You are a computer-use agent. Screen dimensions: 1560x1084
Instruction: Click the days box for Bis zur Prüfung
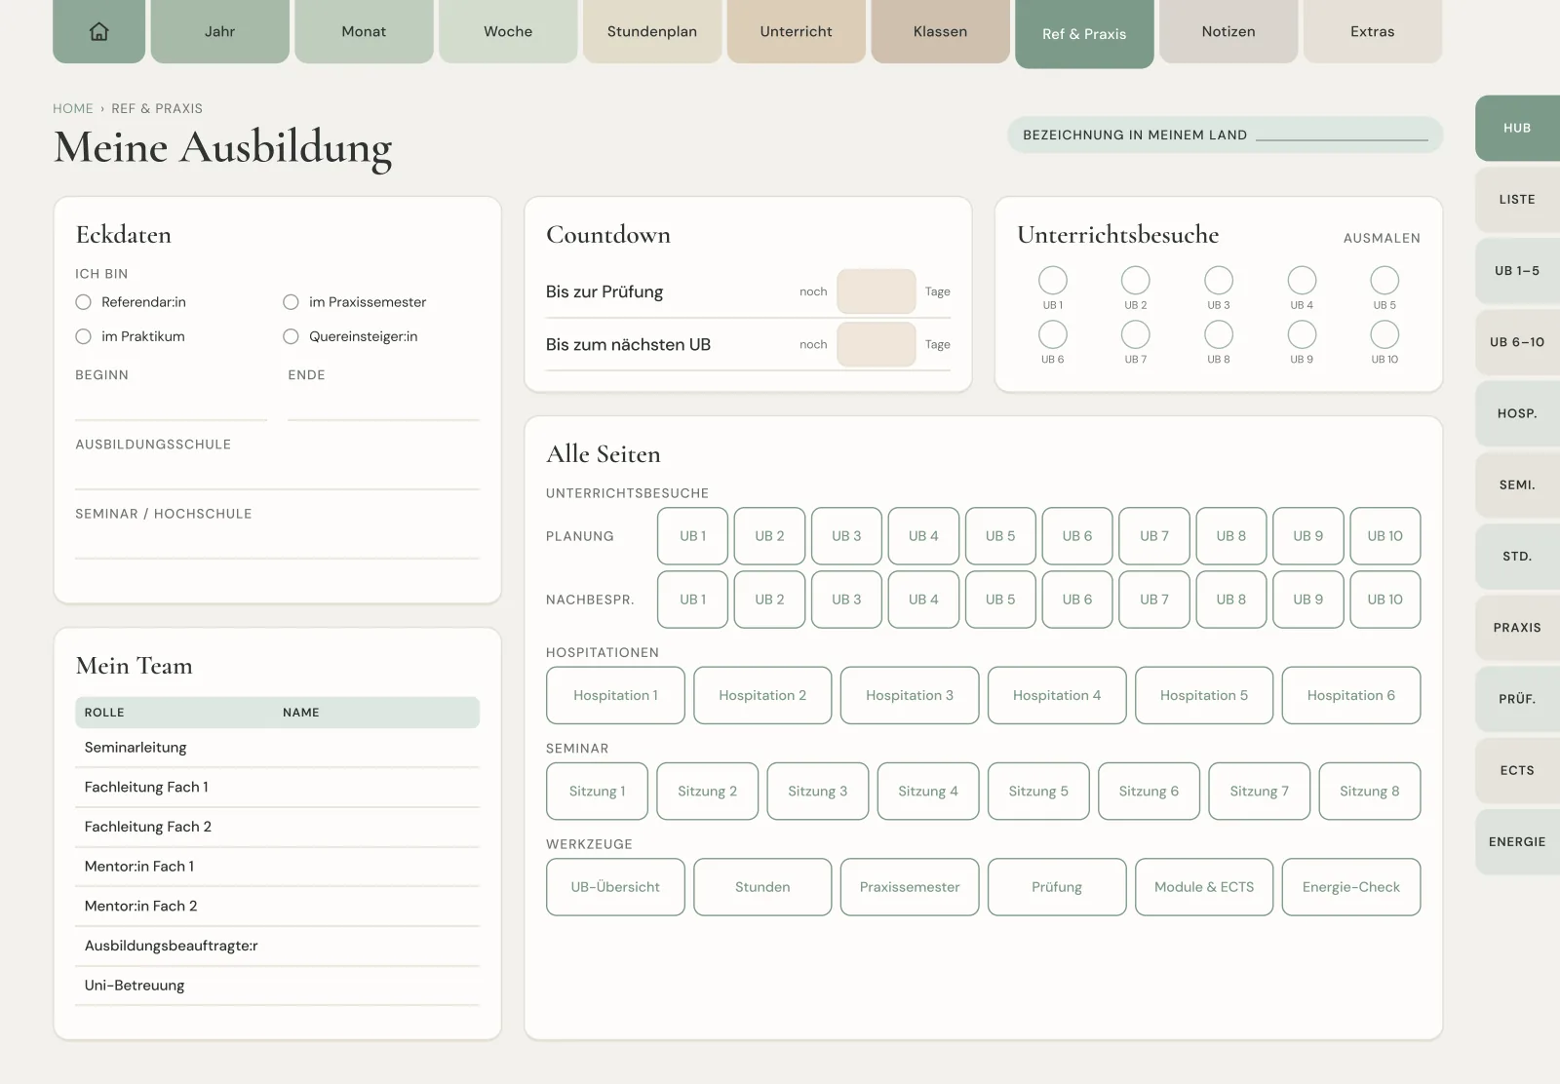pyautogui.click(x=877, y=291)
